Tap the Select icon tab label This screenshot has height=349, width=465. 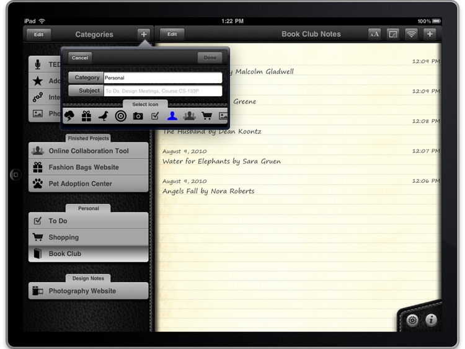coord(145,104)
